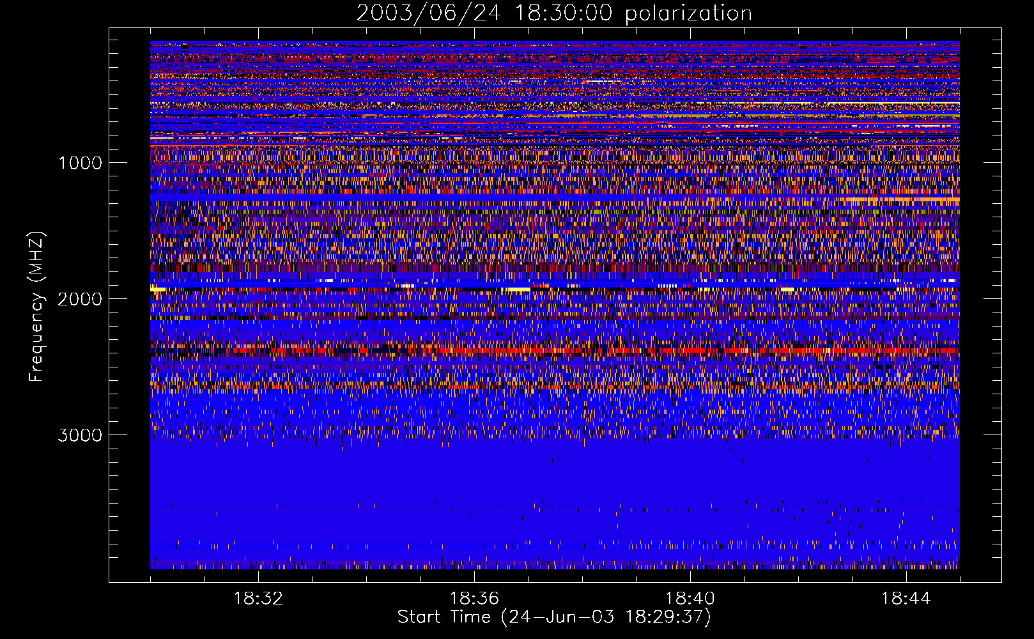Screen dimensions: 1034x639
Task: Select the 2000 MHz frequency tick label
Action: tap(80, 299)
